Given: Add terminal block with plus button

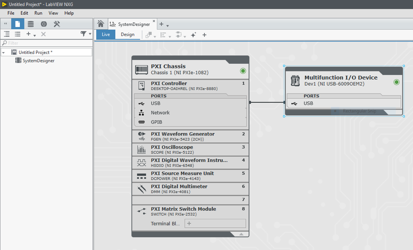Looking at the screenshot, I should 189,223.
